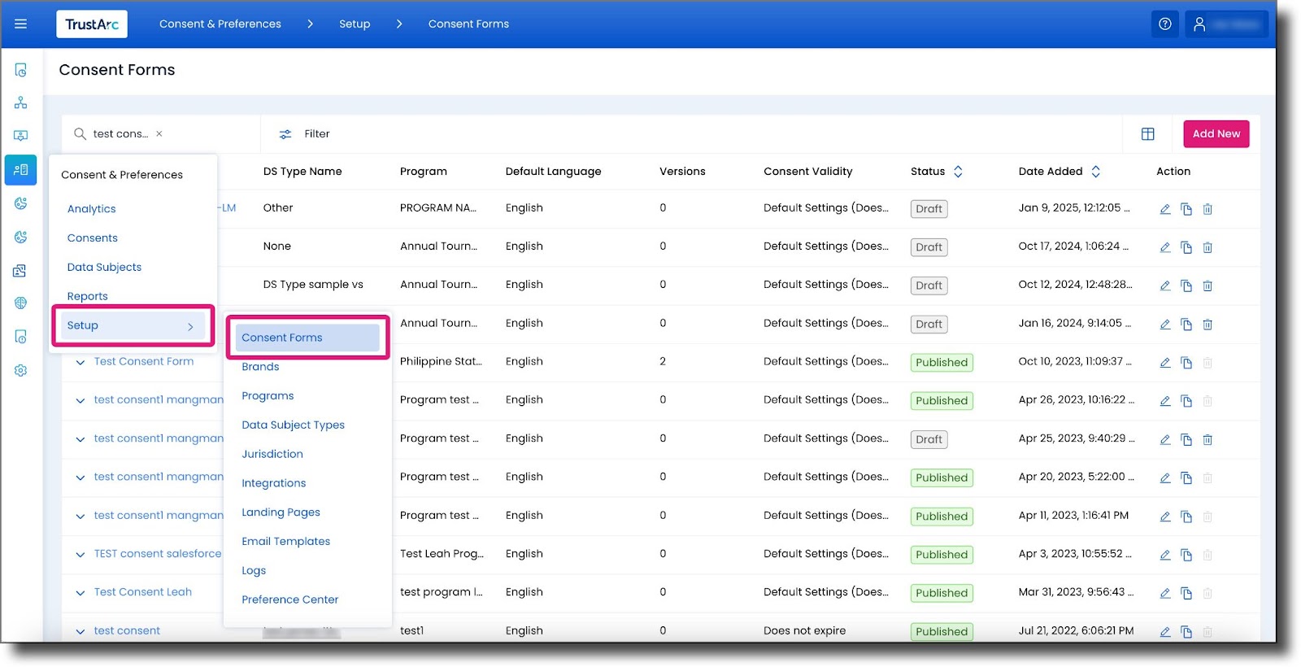Viewport: 1301px width, 667px height.
Task: Delete the Jan 9, 2025 consent form
Action: [1207, 209]
